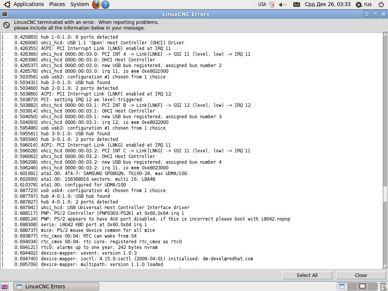388x291 pixels.
Task: Switch keyboard layout indicator USA
Action: point(262,4)
